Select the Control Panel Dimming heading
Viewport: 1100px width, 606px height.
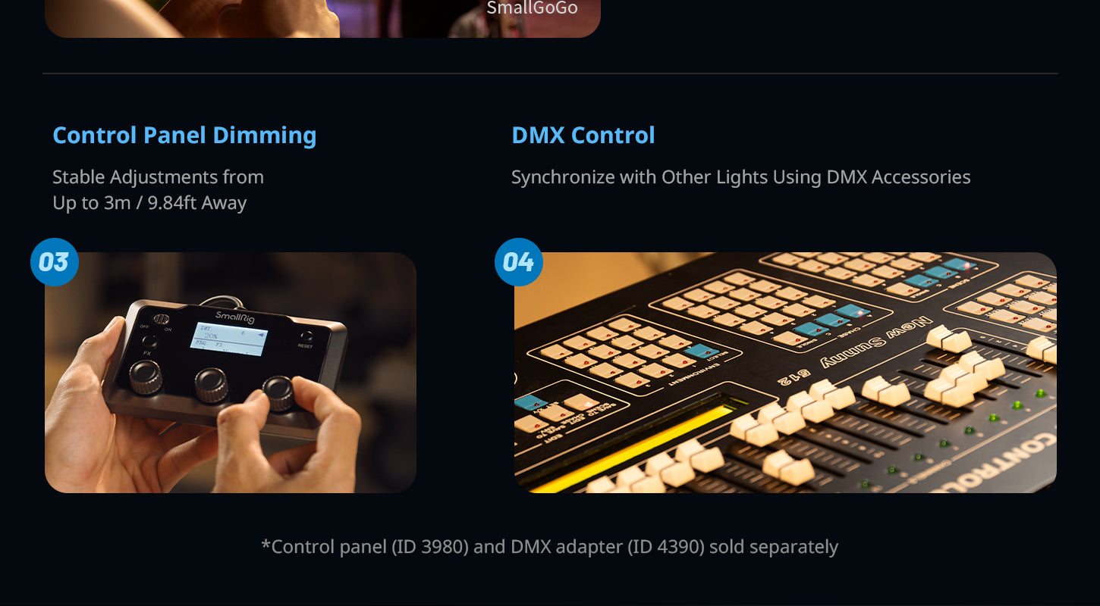tap(184, 136)
